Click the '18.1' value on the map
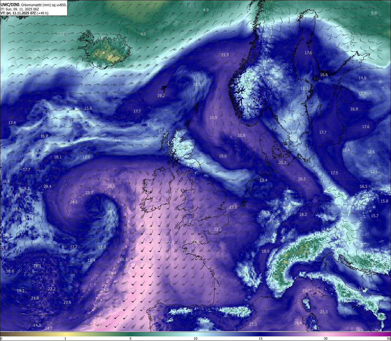Viewport: 391px width, 341px height. (x=58, y=157)
